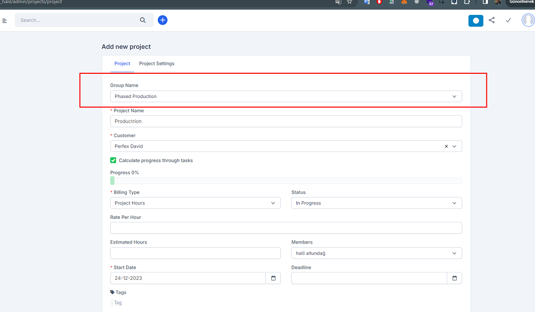Adjust the Progress 0% slider
This screenshot has width=535, height=312.
[x=112, y=180]
